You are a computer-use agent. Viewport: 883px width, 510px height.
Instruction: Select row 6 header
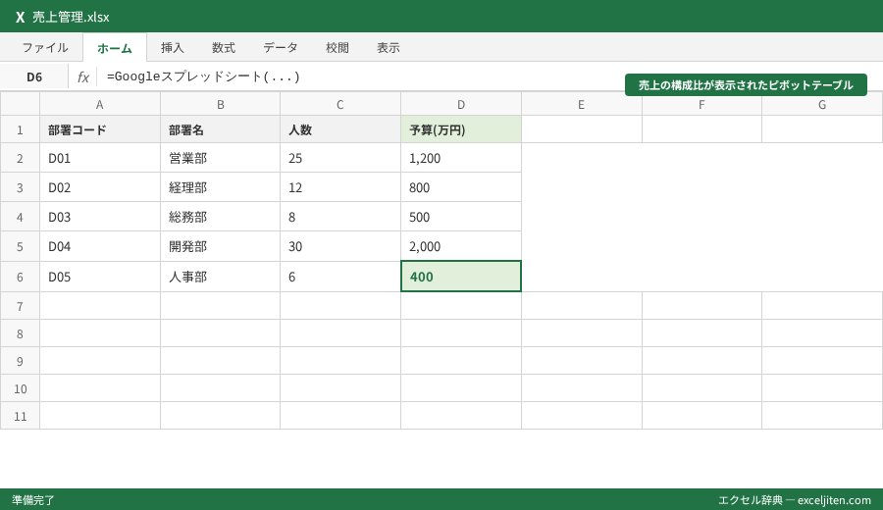pos(21,277)
